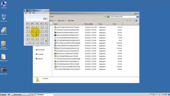Click the icon of the 317 KB file
Viewport: 170px width, 96px height.
pos(55,64)
